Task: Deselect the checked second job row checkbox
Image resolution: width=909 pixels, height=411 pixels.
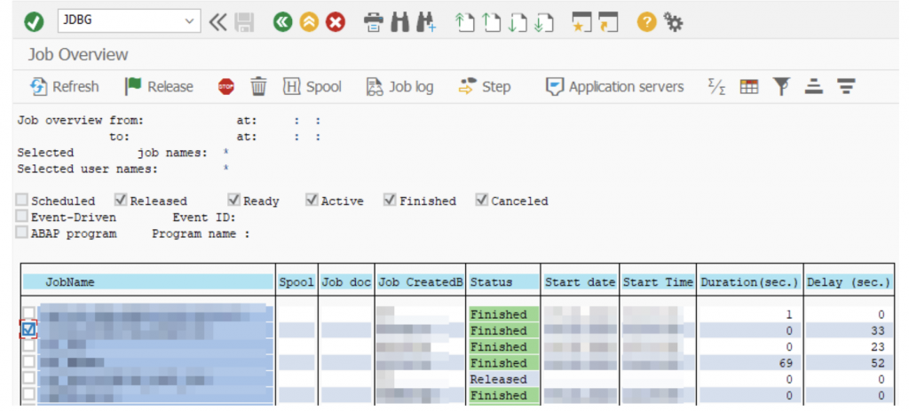Action: (29, 330)
